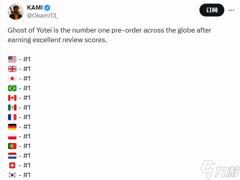Viewport: 240px width, 180px height.
Task: Click the Mexico flag emoji
Action: pos(12,108)
